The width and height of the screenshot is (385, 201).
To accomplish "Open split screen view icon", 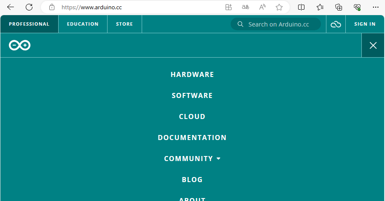I will click(301, 7).
